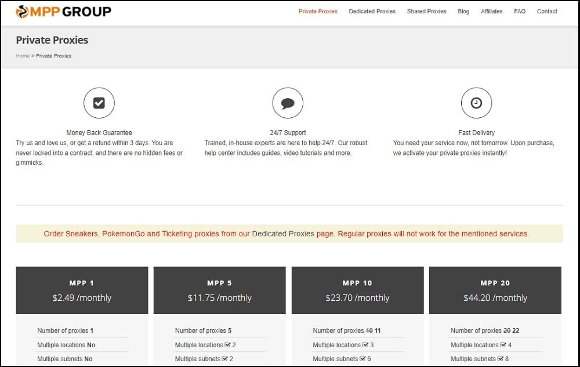
Task: Open the Blog navigation link
Action: [x=463, y=12]
